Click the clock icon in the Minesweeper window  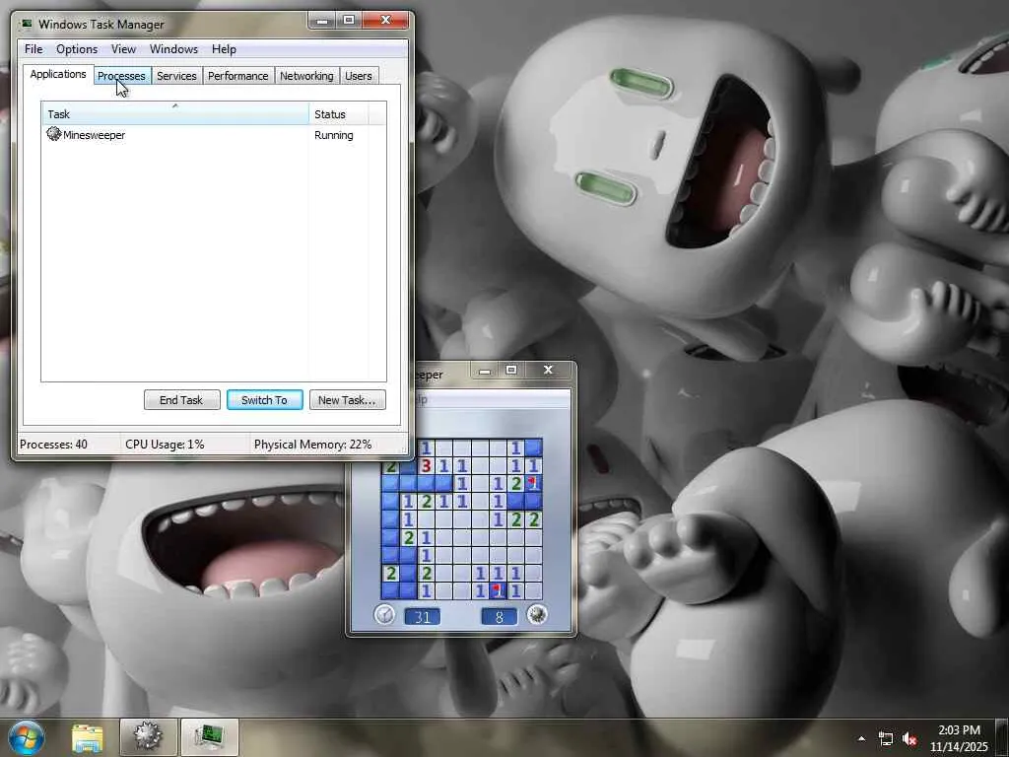[384, 615]
